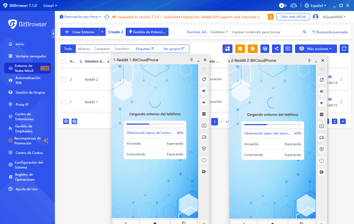Open the Sitio web oficial link

click(x=293, y=17)
